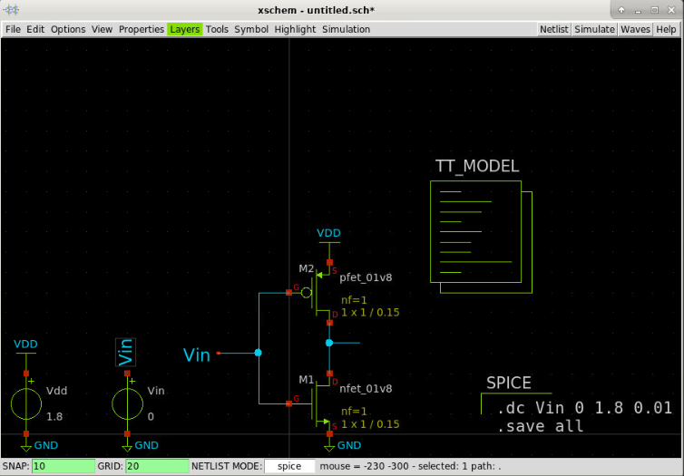Click the Netlist button
The width and height of the screenshot is (684, 476).
554,29
